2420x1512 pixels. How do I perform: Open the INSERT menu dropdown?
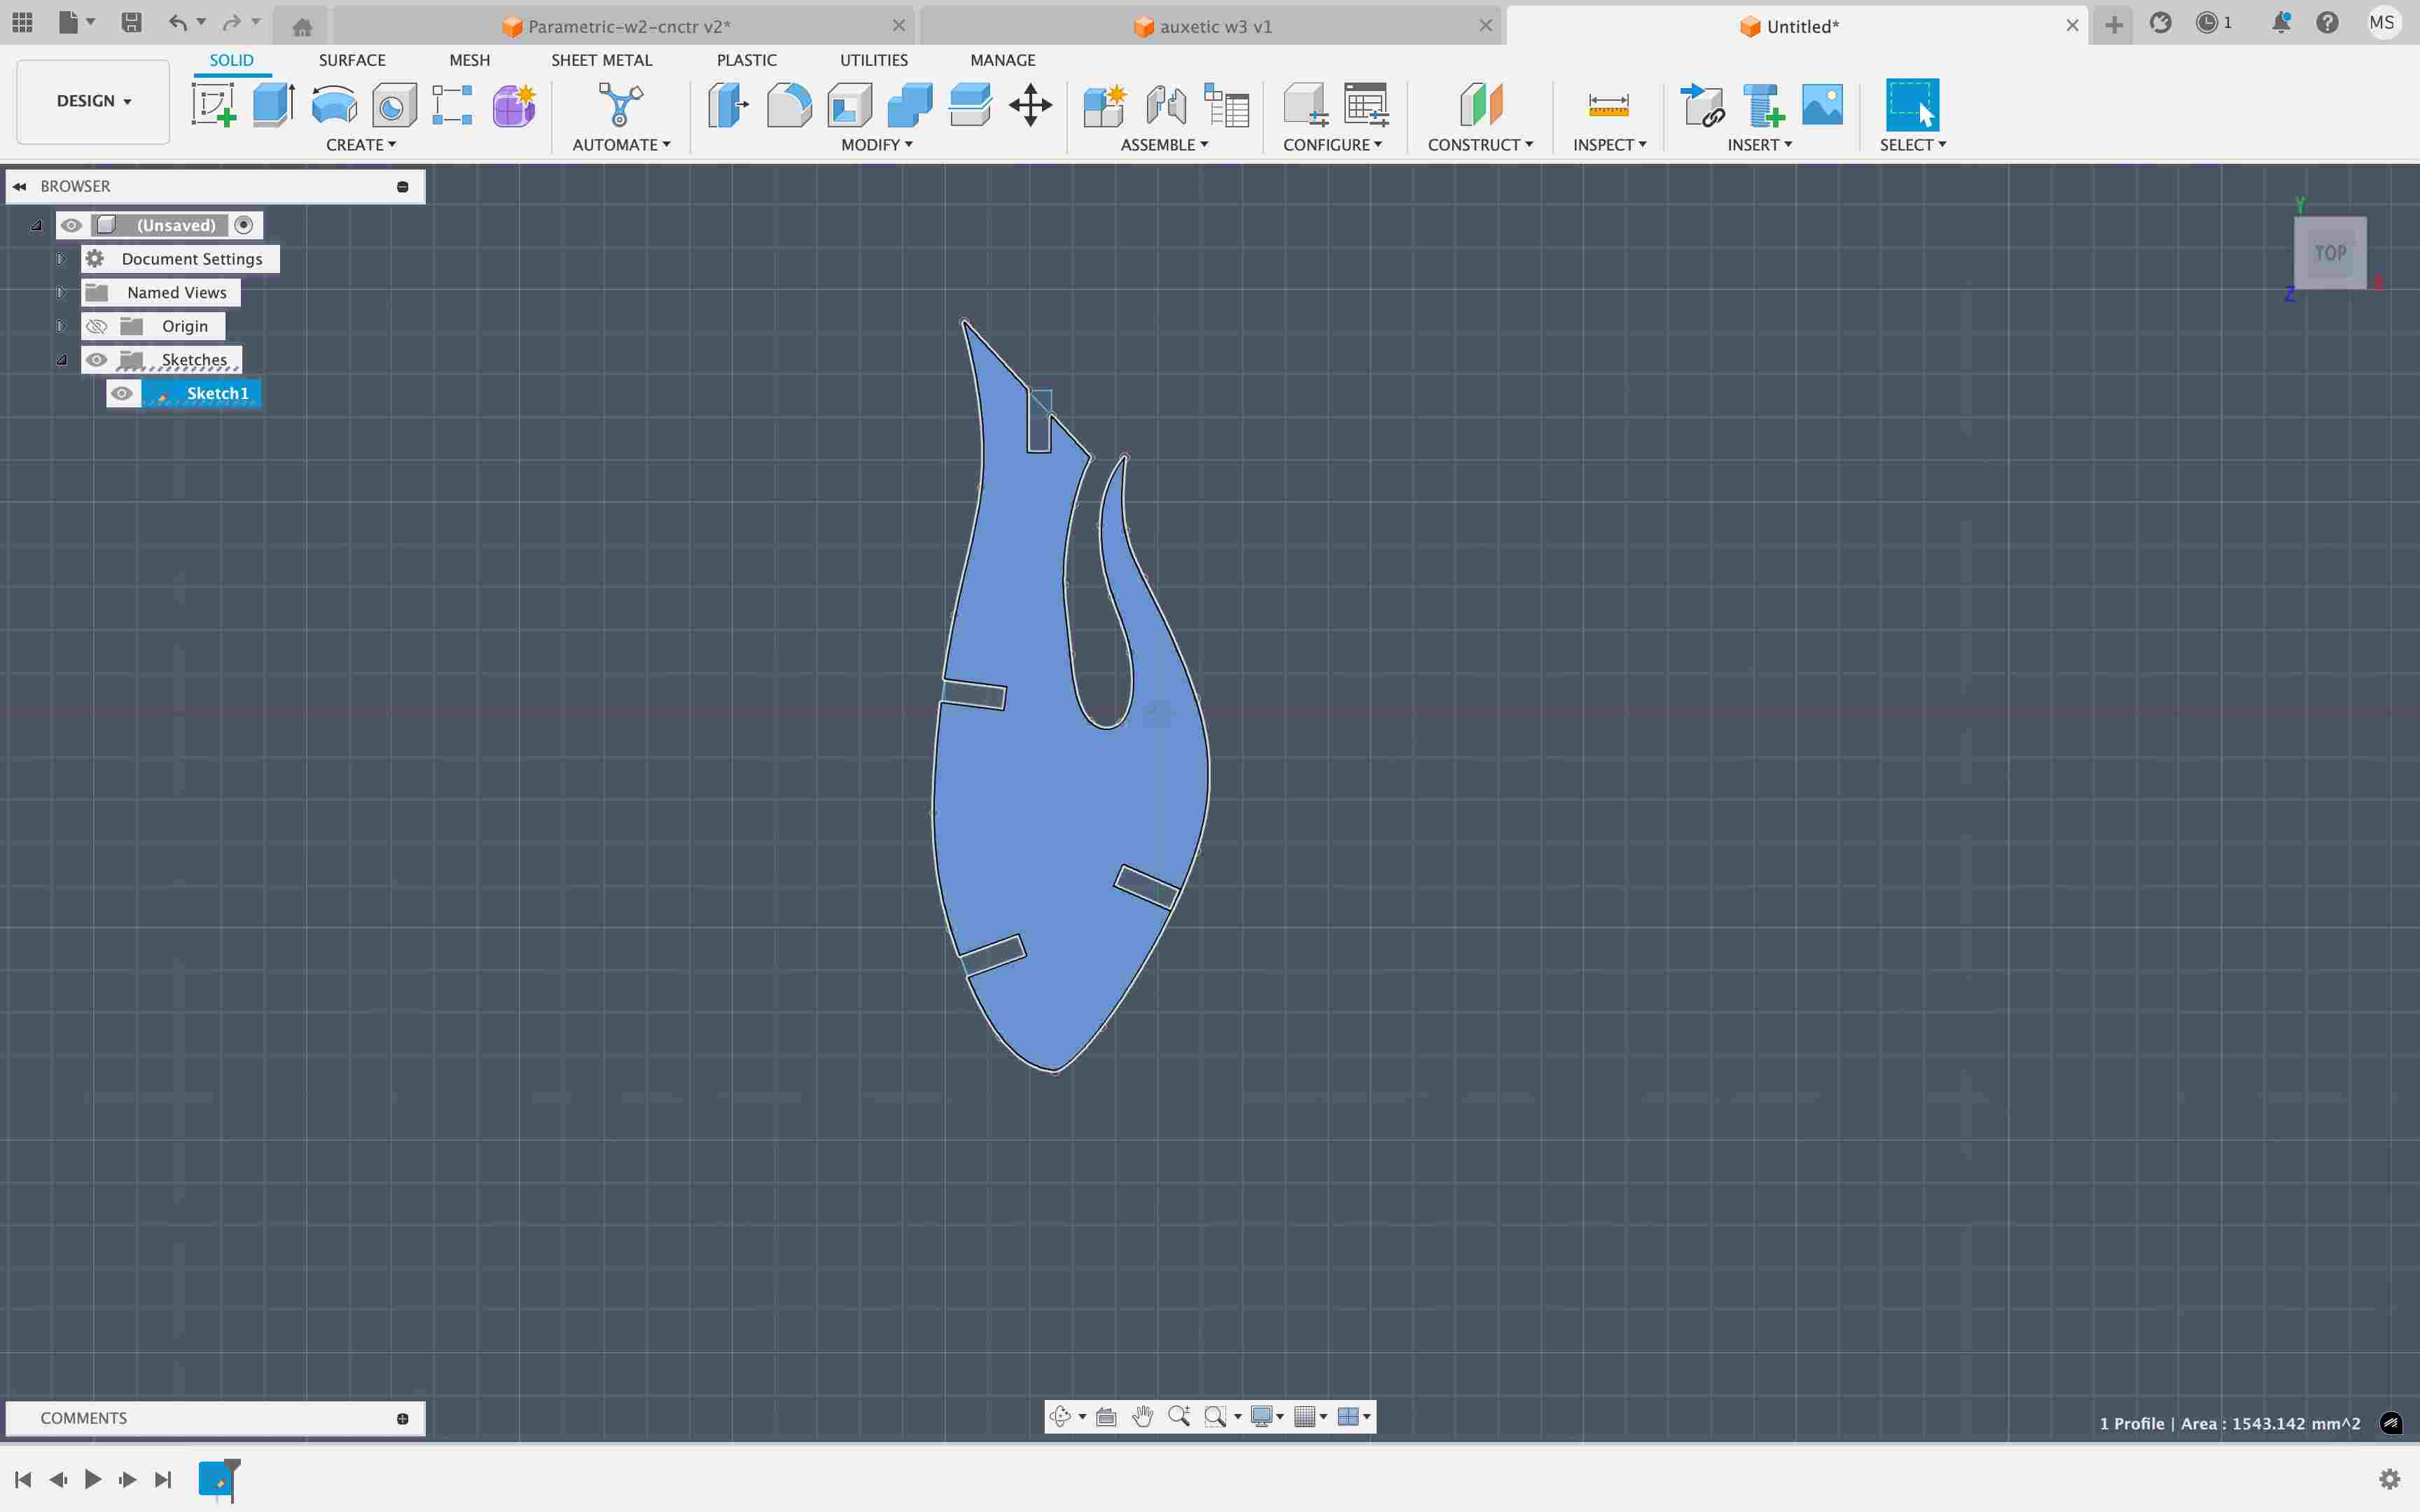tap(1759, 145)
